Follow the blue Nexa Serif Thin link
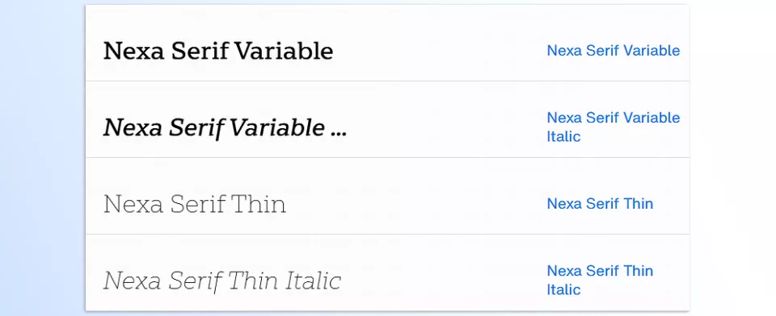Viewport: 776px width, 316px height. tap(600, 203)
